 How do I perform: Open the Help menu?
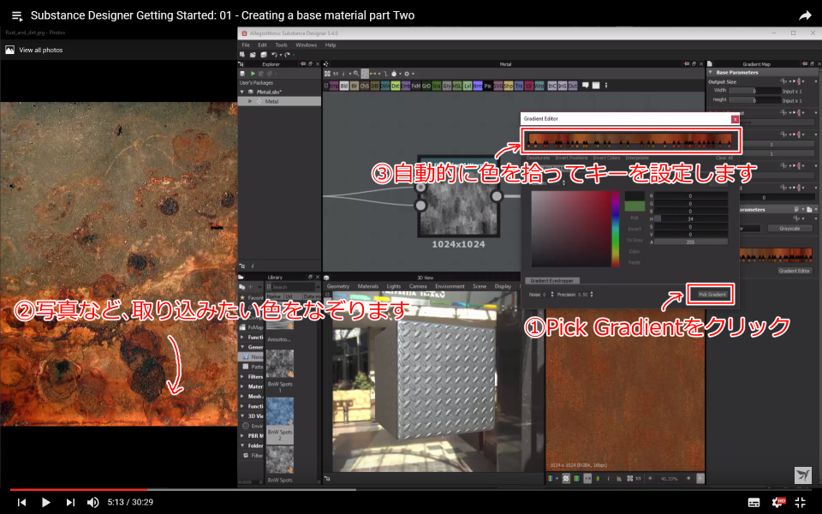tap(331, 45)
